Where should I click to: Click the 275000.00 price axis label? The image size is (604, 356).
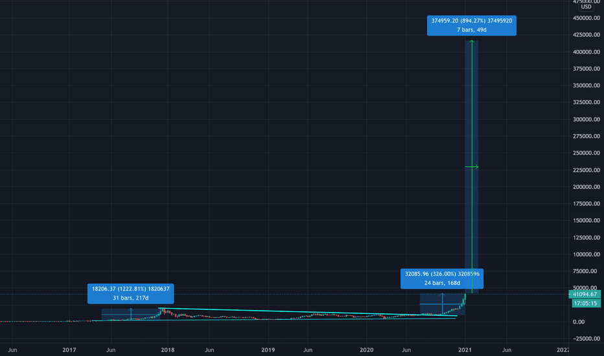coord(587,136)
